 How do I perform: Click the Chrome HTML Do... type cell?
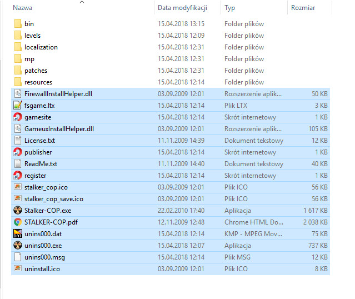point(254,222)
